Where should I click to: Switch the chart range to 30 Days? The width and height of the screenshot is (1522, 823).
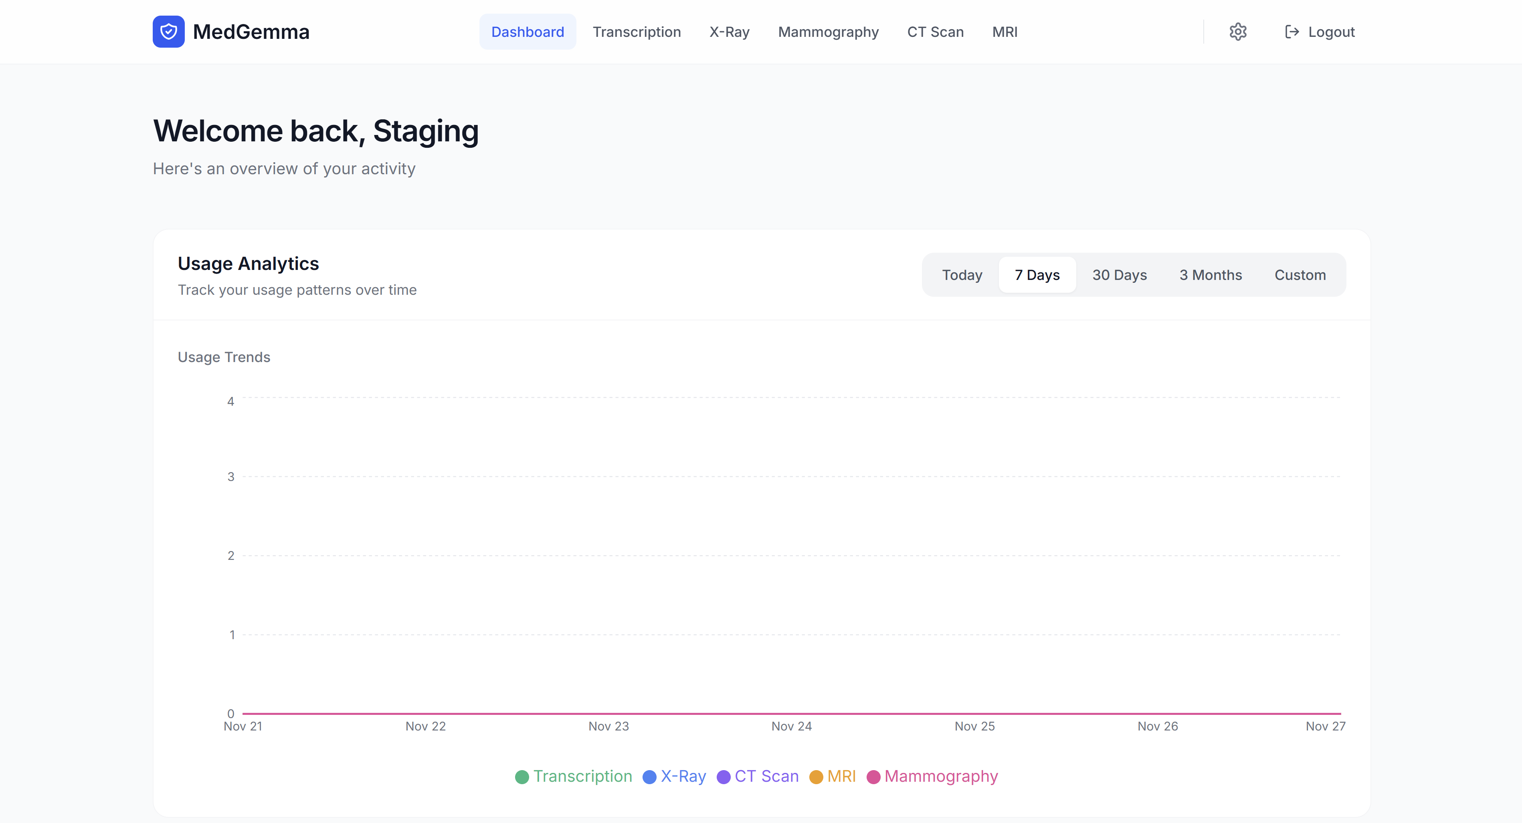click(x=1120, y=274)
